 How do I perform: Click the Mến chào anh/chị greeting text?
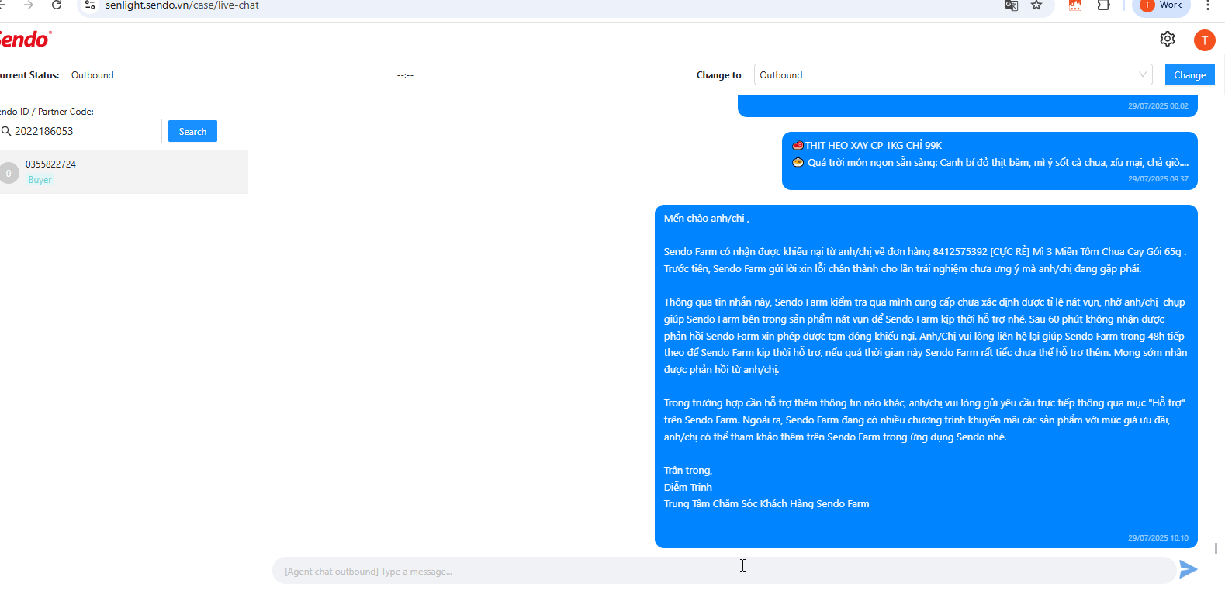706,219
